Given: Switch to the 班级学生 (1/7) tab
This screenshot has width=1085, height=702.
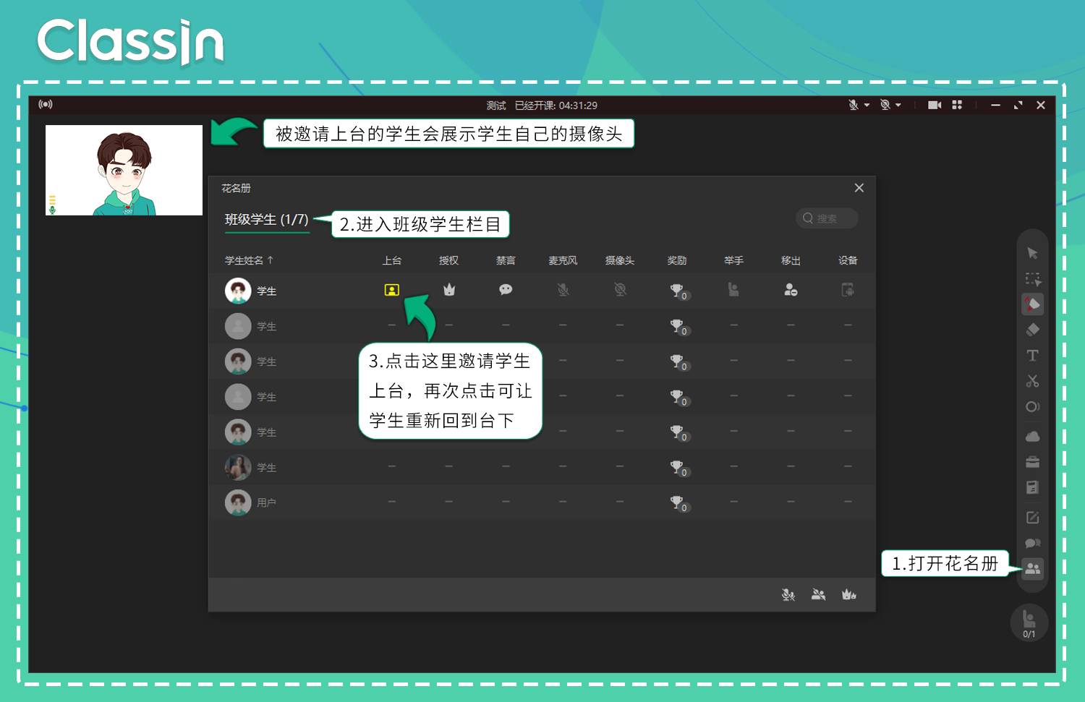Looking at the screenshot, I should tap(266, 219).
